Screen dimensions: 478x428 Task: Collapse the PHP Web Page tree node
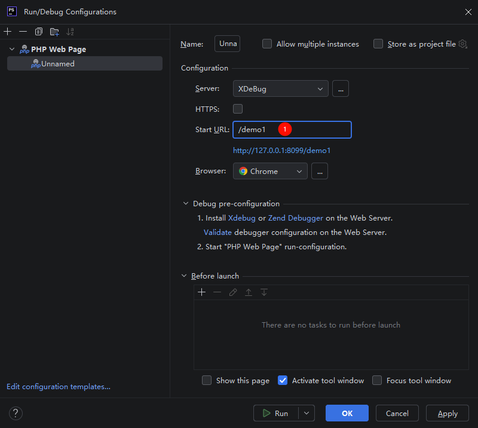click(12, 49)
